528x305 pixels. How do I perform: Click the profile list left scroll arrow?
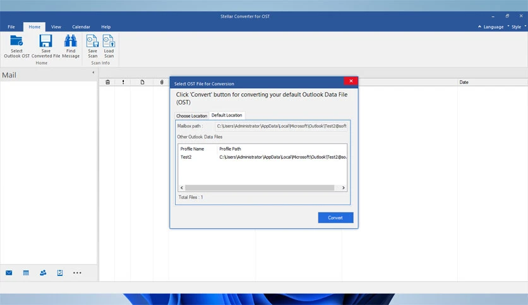pyautogui.click(x=182, y=188)
